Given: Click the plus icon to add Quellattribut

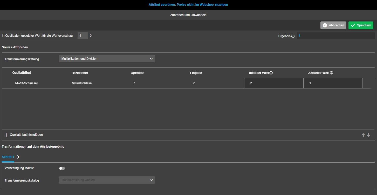Looking at the screenshot, I should click(7, 135).
